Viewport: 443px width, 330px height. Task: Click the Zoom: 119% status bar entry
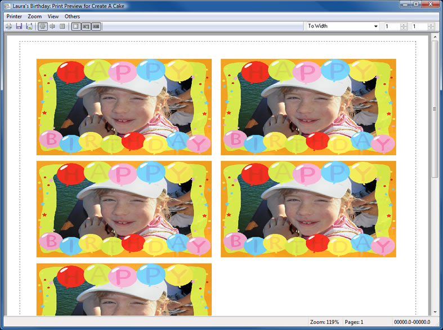tap(324, 322)
